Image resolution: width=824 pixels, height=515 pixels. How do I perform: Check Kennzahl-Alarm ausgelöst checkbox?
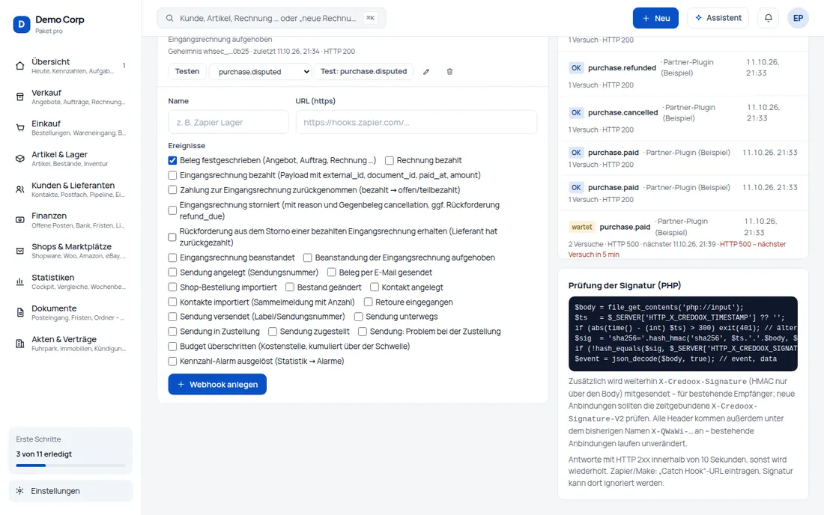(172, 362)
